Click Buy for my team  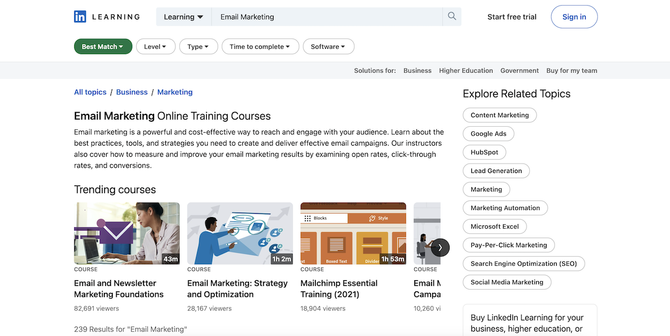point(571,70)
